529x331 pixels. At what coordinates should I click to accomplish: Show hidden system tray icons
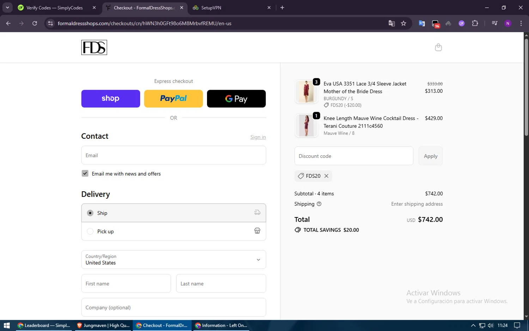473,325
